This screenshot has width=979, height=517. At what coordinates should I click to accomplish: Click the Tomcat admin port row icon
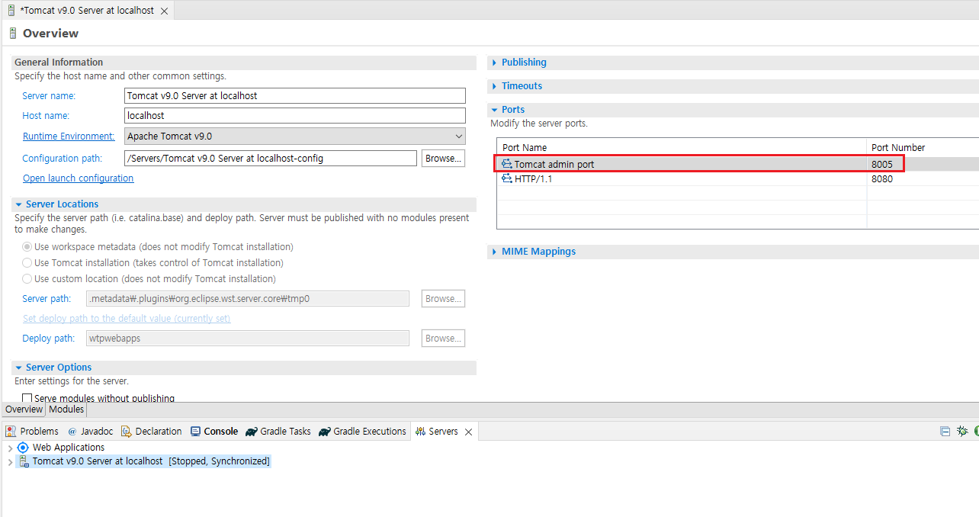(507, 164)
